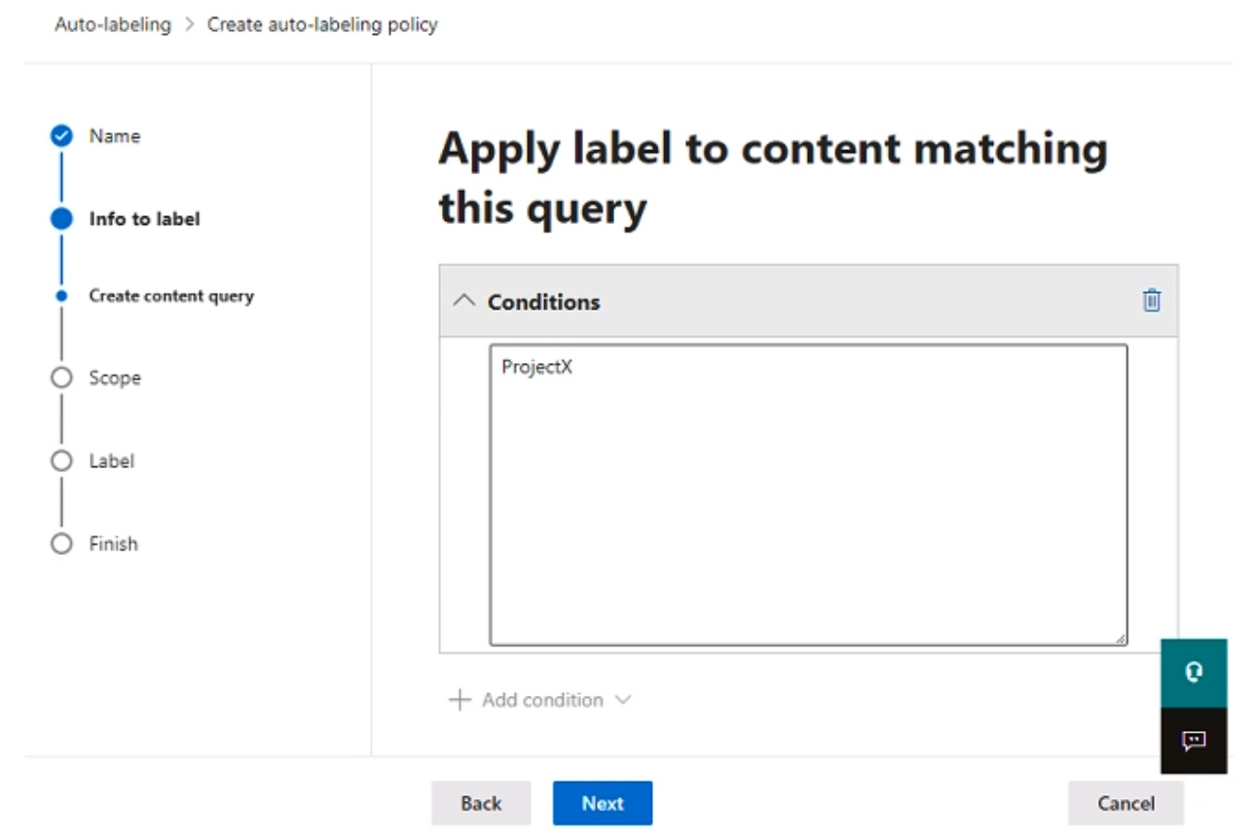Select the Create content query step dot
1254x837 pixels.
click(x=61, y=296)
